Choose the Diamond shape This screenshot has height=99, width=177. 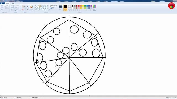(x=38, y=8)
